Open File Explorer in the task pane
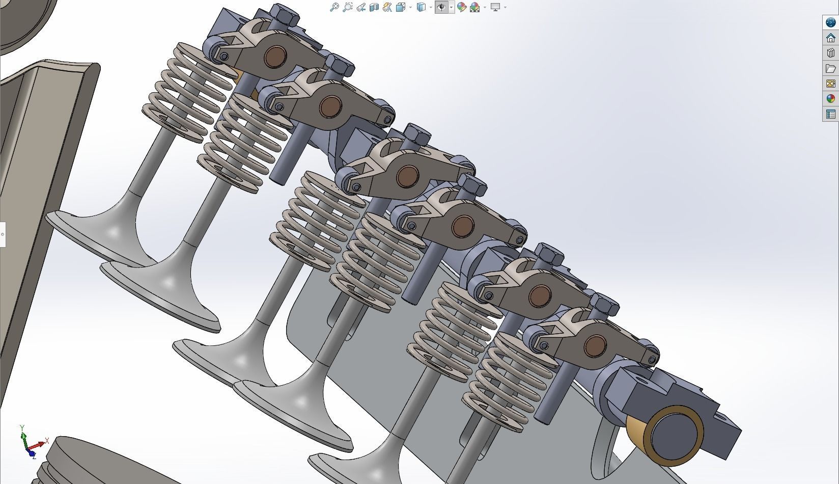Viewport: 839px width, 484px height. pos(830,67)
